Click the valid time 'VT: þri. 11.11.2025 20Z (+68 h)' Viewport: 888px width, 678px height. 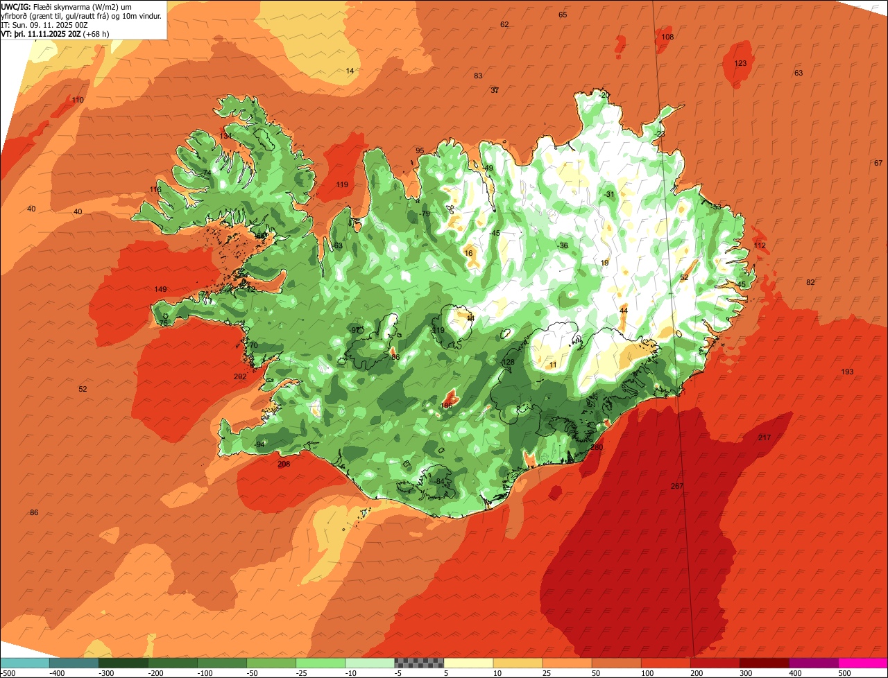click(x=55, y=33)
